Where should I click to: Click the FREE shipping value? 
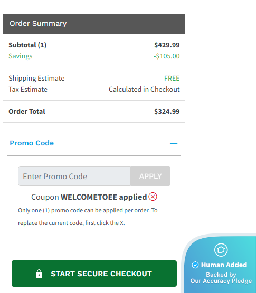(x=172, y=79)
